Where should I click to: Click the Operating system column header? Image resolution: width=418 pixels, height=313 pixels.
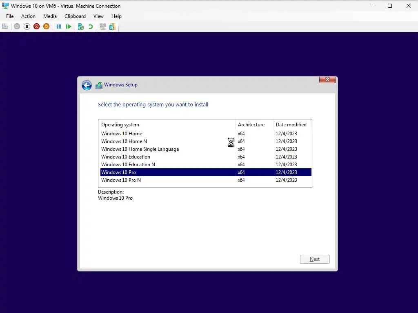click(167, 125)
